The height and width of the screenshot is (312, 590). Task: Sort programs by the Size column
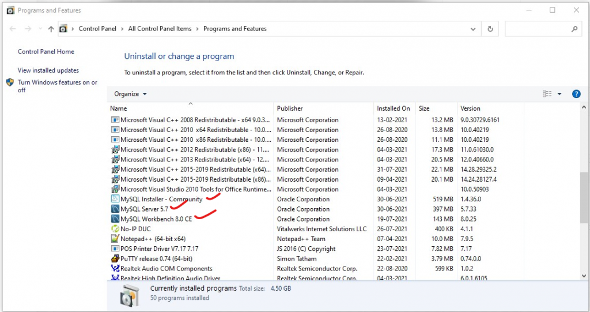(436, 108)
